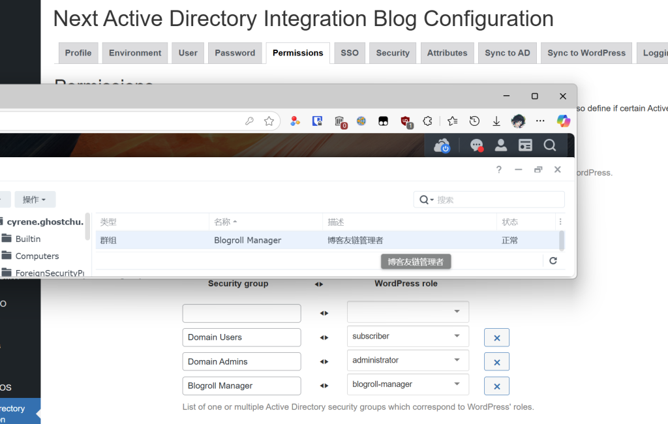Open the DSM user account menu

coord(500,145)
